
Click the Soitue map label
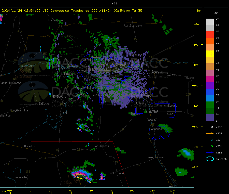[x=135, y=114]
